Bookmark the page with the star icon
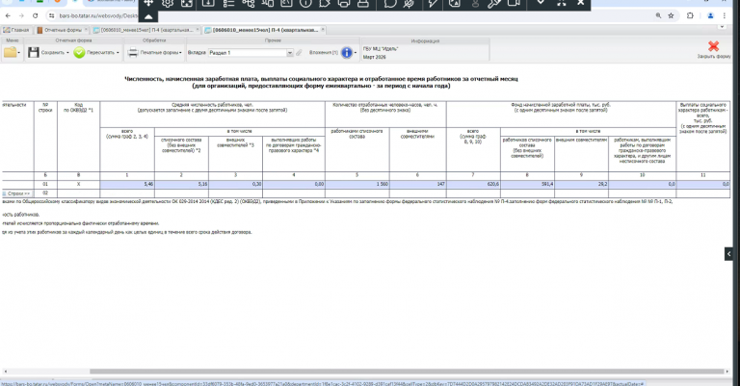Screen dimensions: 740x386 pos(671,15)
